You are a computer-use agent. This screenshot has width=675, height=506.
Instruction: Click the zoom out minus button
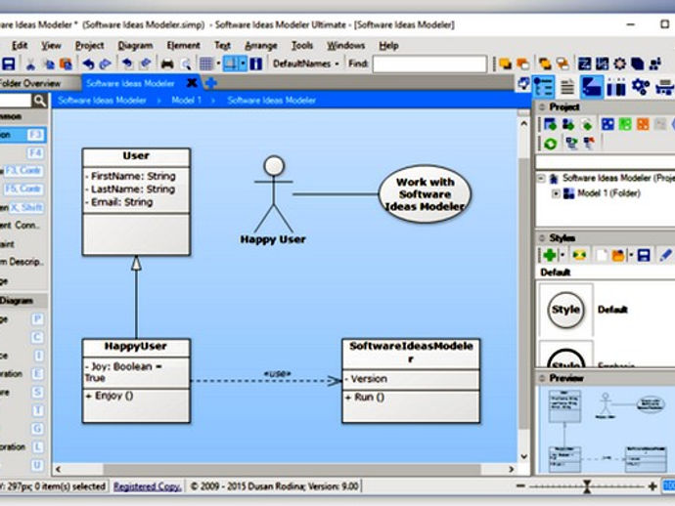click(520, 486)
